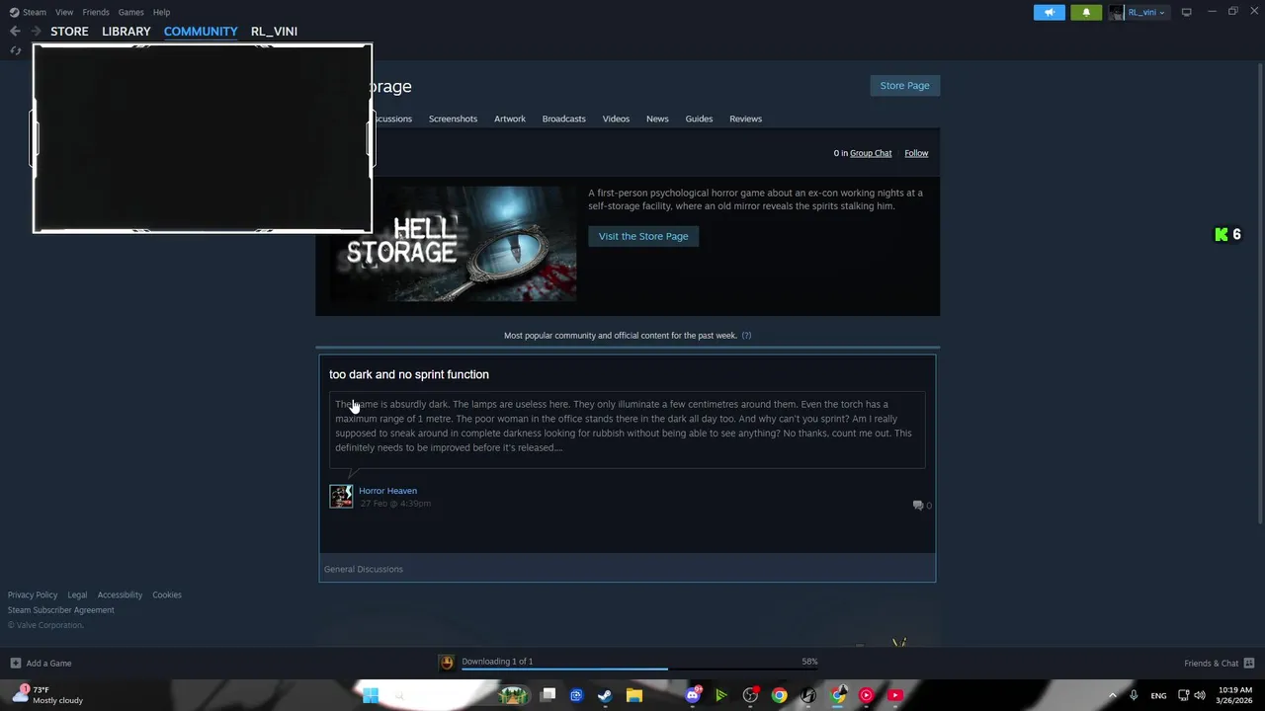Open the Cookies link
1265x711 pixels.
[x=167, y=594]
